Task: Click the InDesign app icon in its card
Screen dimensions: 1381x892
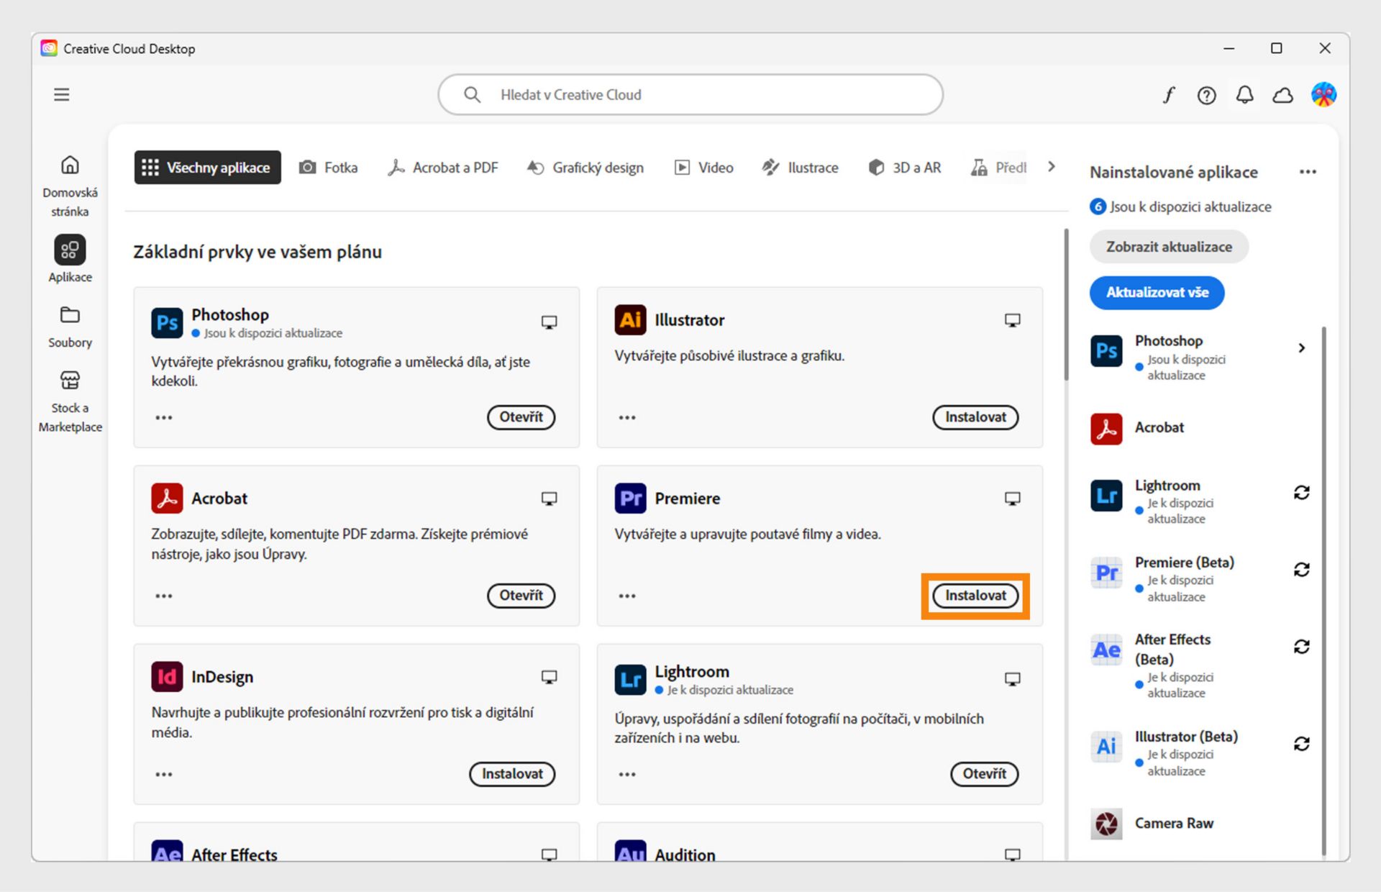Action: 167,676
